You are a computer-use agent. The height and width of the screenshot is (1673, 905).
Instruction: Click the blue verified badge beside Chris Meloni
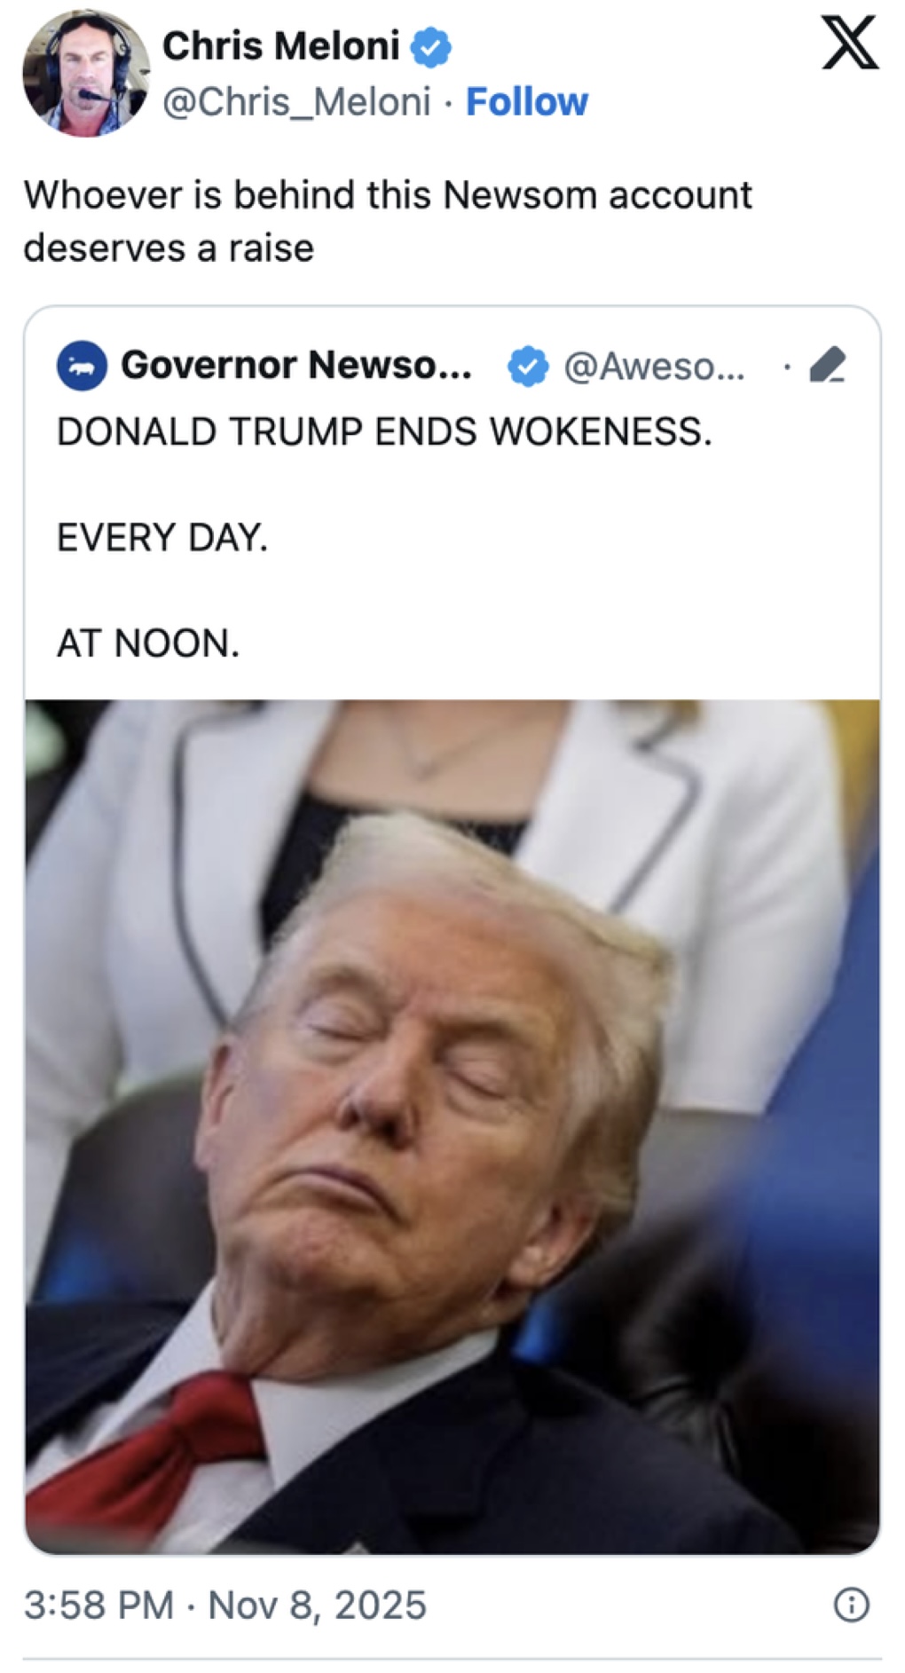point(431,48)
